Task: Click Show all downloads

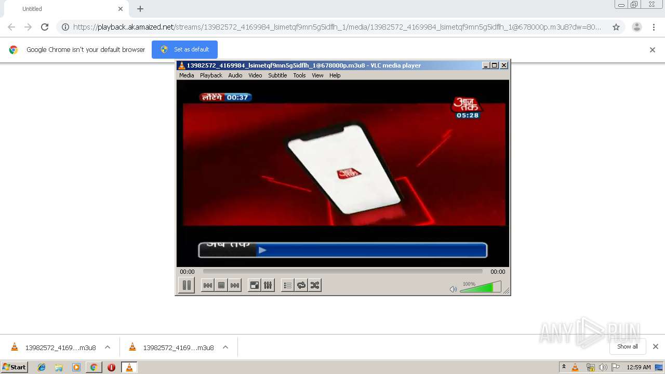Action: (628, 346)
